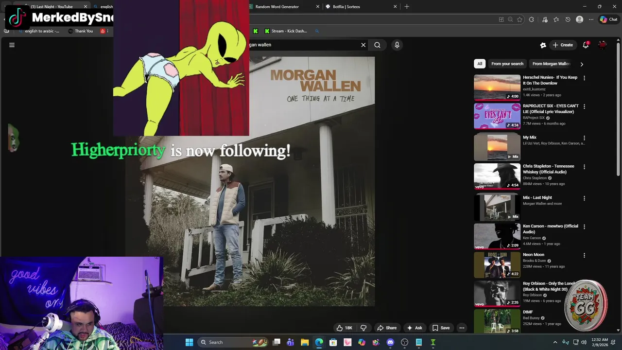Viewport: 622px width, 350px height.
Task: Open the Ask AI button under the video
Action: pos(414,328)
